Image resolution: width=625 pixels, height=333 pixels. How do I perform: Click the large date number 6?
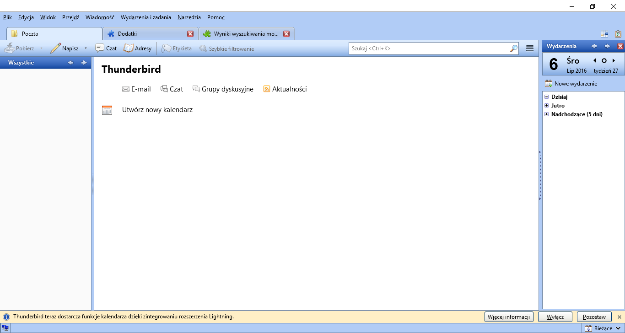point(554,65)
